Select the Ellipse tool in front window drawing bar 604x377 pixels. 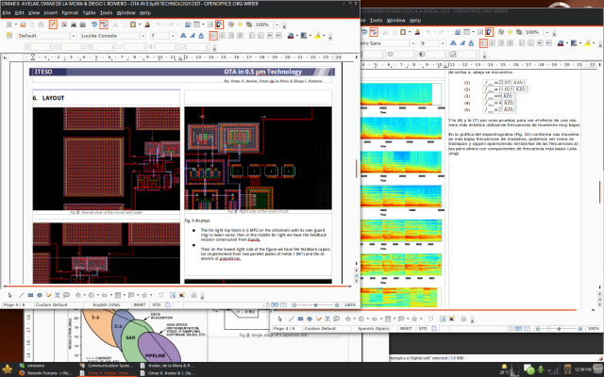(40, 295)
